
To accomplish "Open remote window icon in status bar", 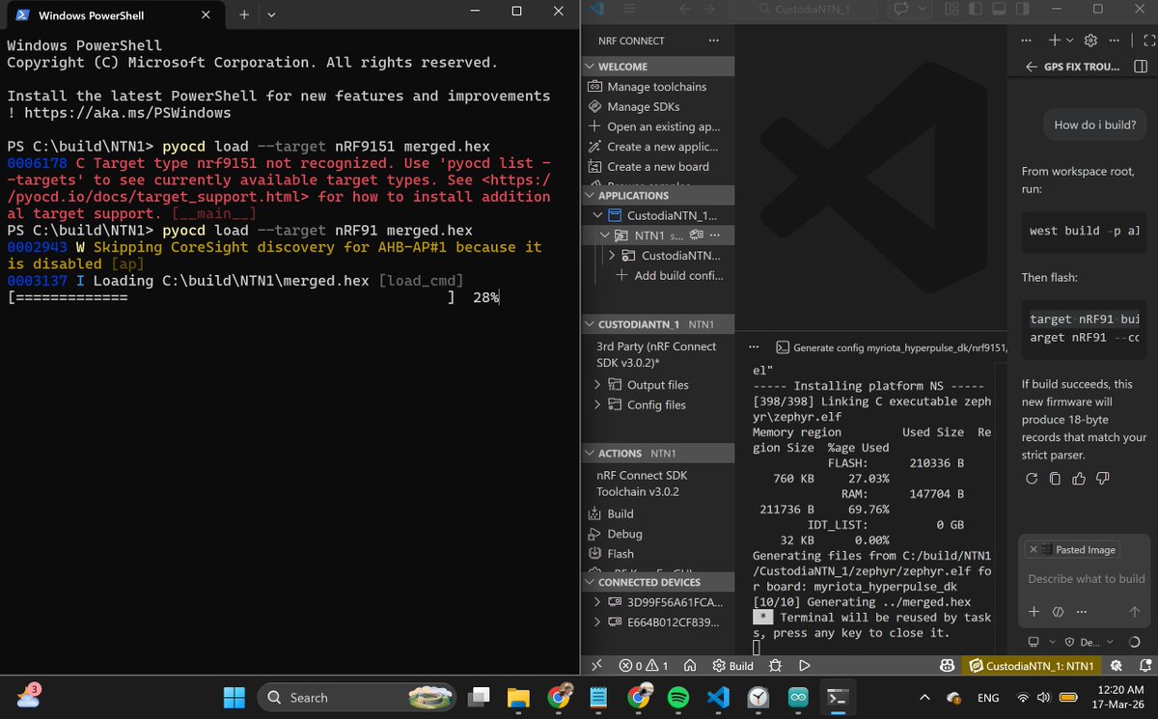I will tap(596, 665).
